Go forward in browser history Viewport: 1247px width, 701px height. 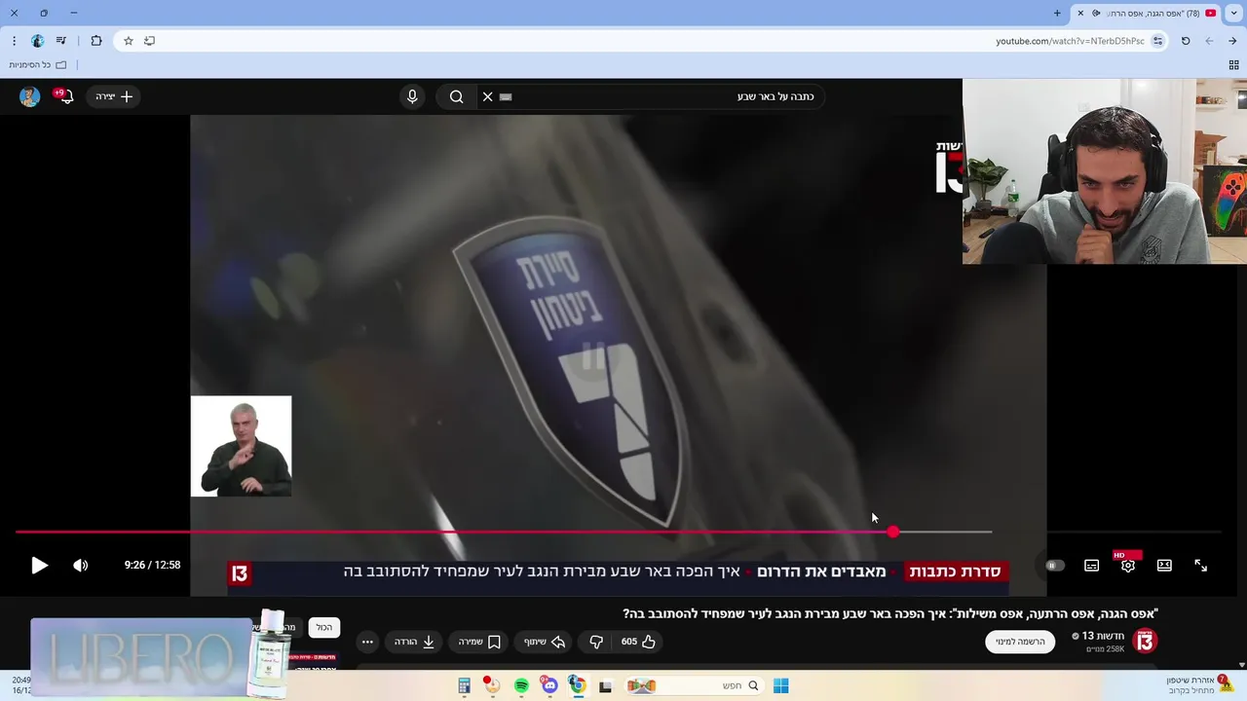click(1209, 41)
